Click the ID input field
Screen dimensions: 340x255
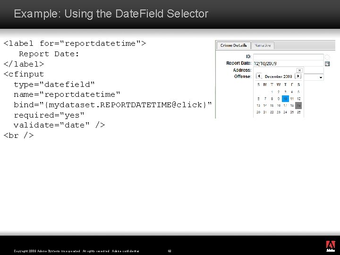pyautogui.click(x=288, y=57)
